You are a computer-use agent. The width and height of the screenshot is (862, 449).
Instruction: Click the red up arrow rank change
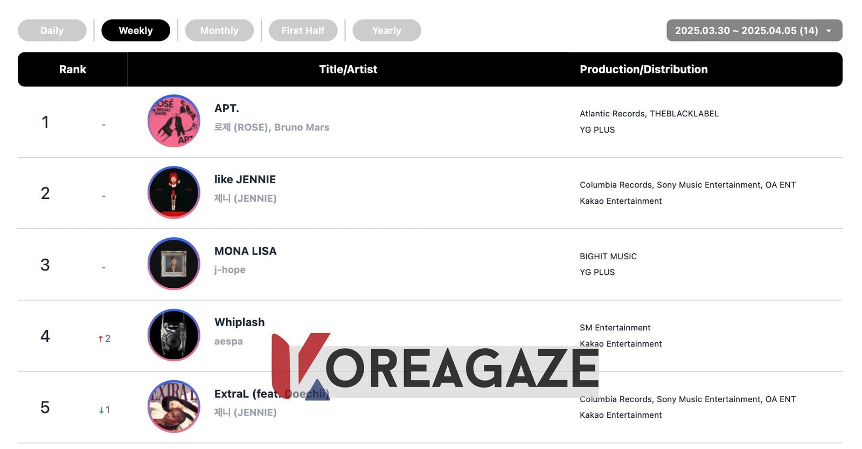(x=101, y=339)
